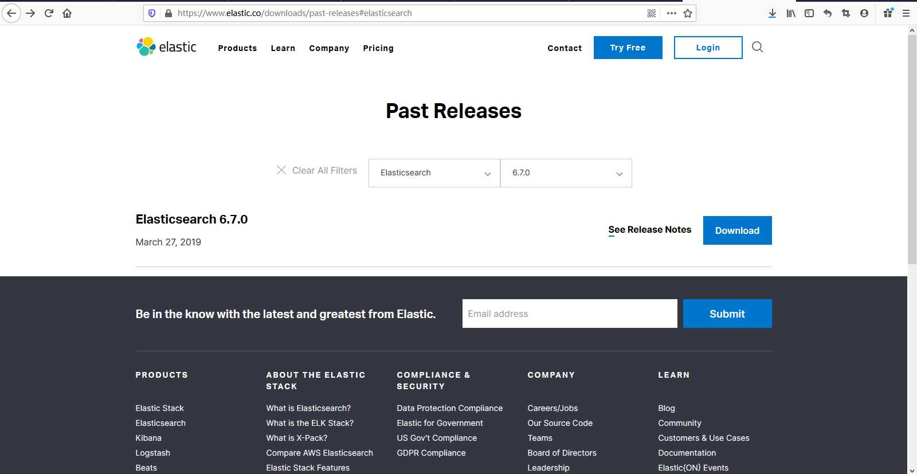Open Teams footer link
The width and height of the screenshot is (917, 474).
click(x=540, y=438)
